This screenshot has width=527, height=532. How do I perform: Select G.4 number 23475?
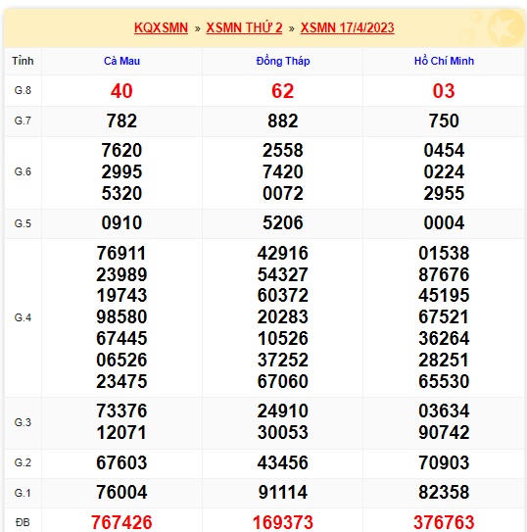(121, 381)
